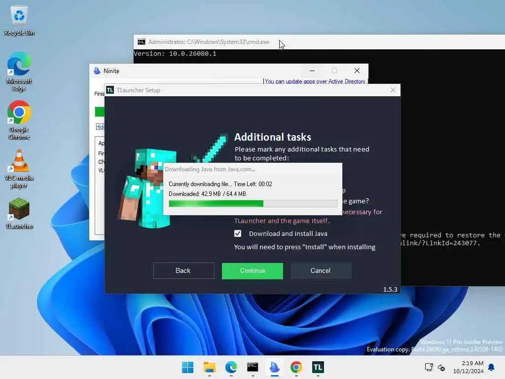The height and width of the screenshot is (379, 505).
Task: Open the Recycle Bin desktop icon
Action: coord(19,21)
